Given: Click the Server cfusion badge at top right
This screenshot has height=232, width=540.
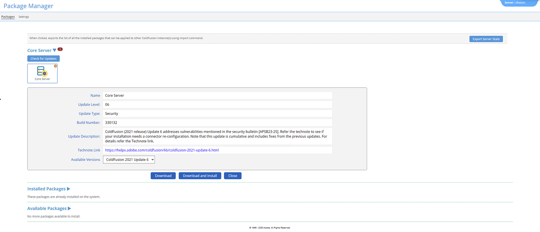Looking at the screenshot, I should click(x=517, y=2).
